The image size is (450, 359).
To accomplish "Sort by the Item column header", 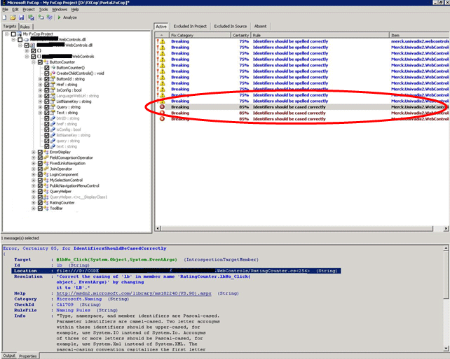I will pos(419,35).
